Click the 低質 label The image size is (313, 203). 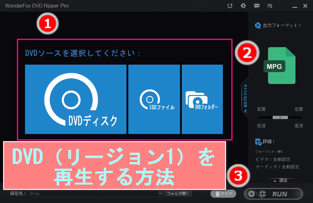(299, 109)
